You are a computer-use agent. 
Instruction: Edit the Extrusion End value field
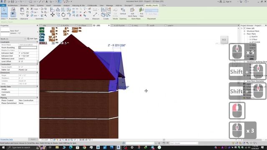tap(28, 56)
